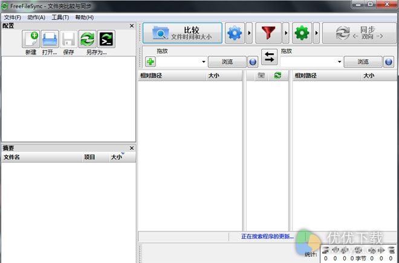This screenshot has width=399, height=263.
Task: Swap sides with the double-arrow icon
Action: click(269, 57)
